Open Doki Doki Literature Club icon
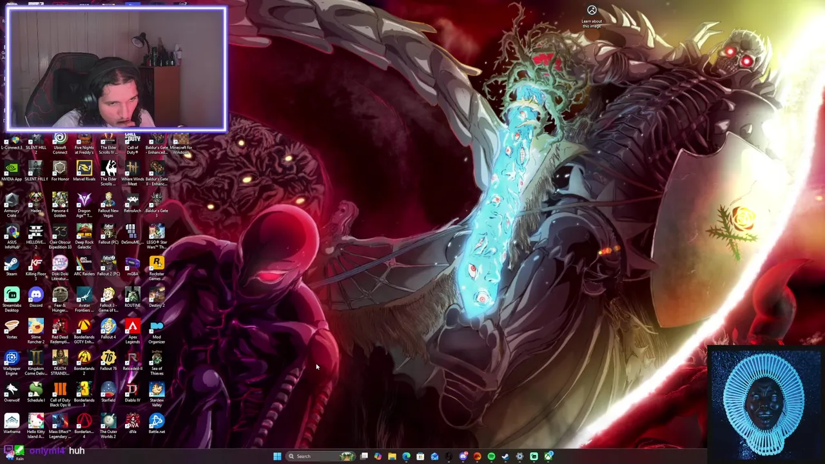Viewport: 825px width, 464px height. point(60,268)
